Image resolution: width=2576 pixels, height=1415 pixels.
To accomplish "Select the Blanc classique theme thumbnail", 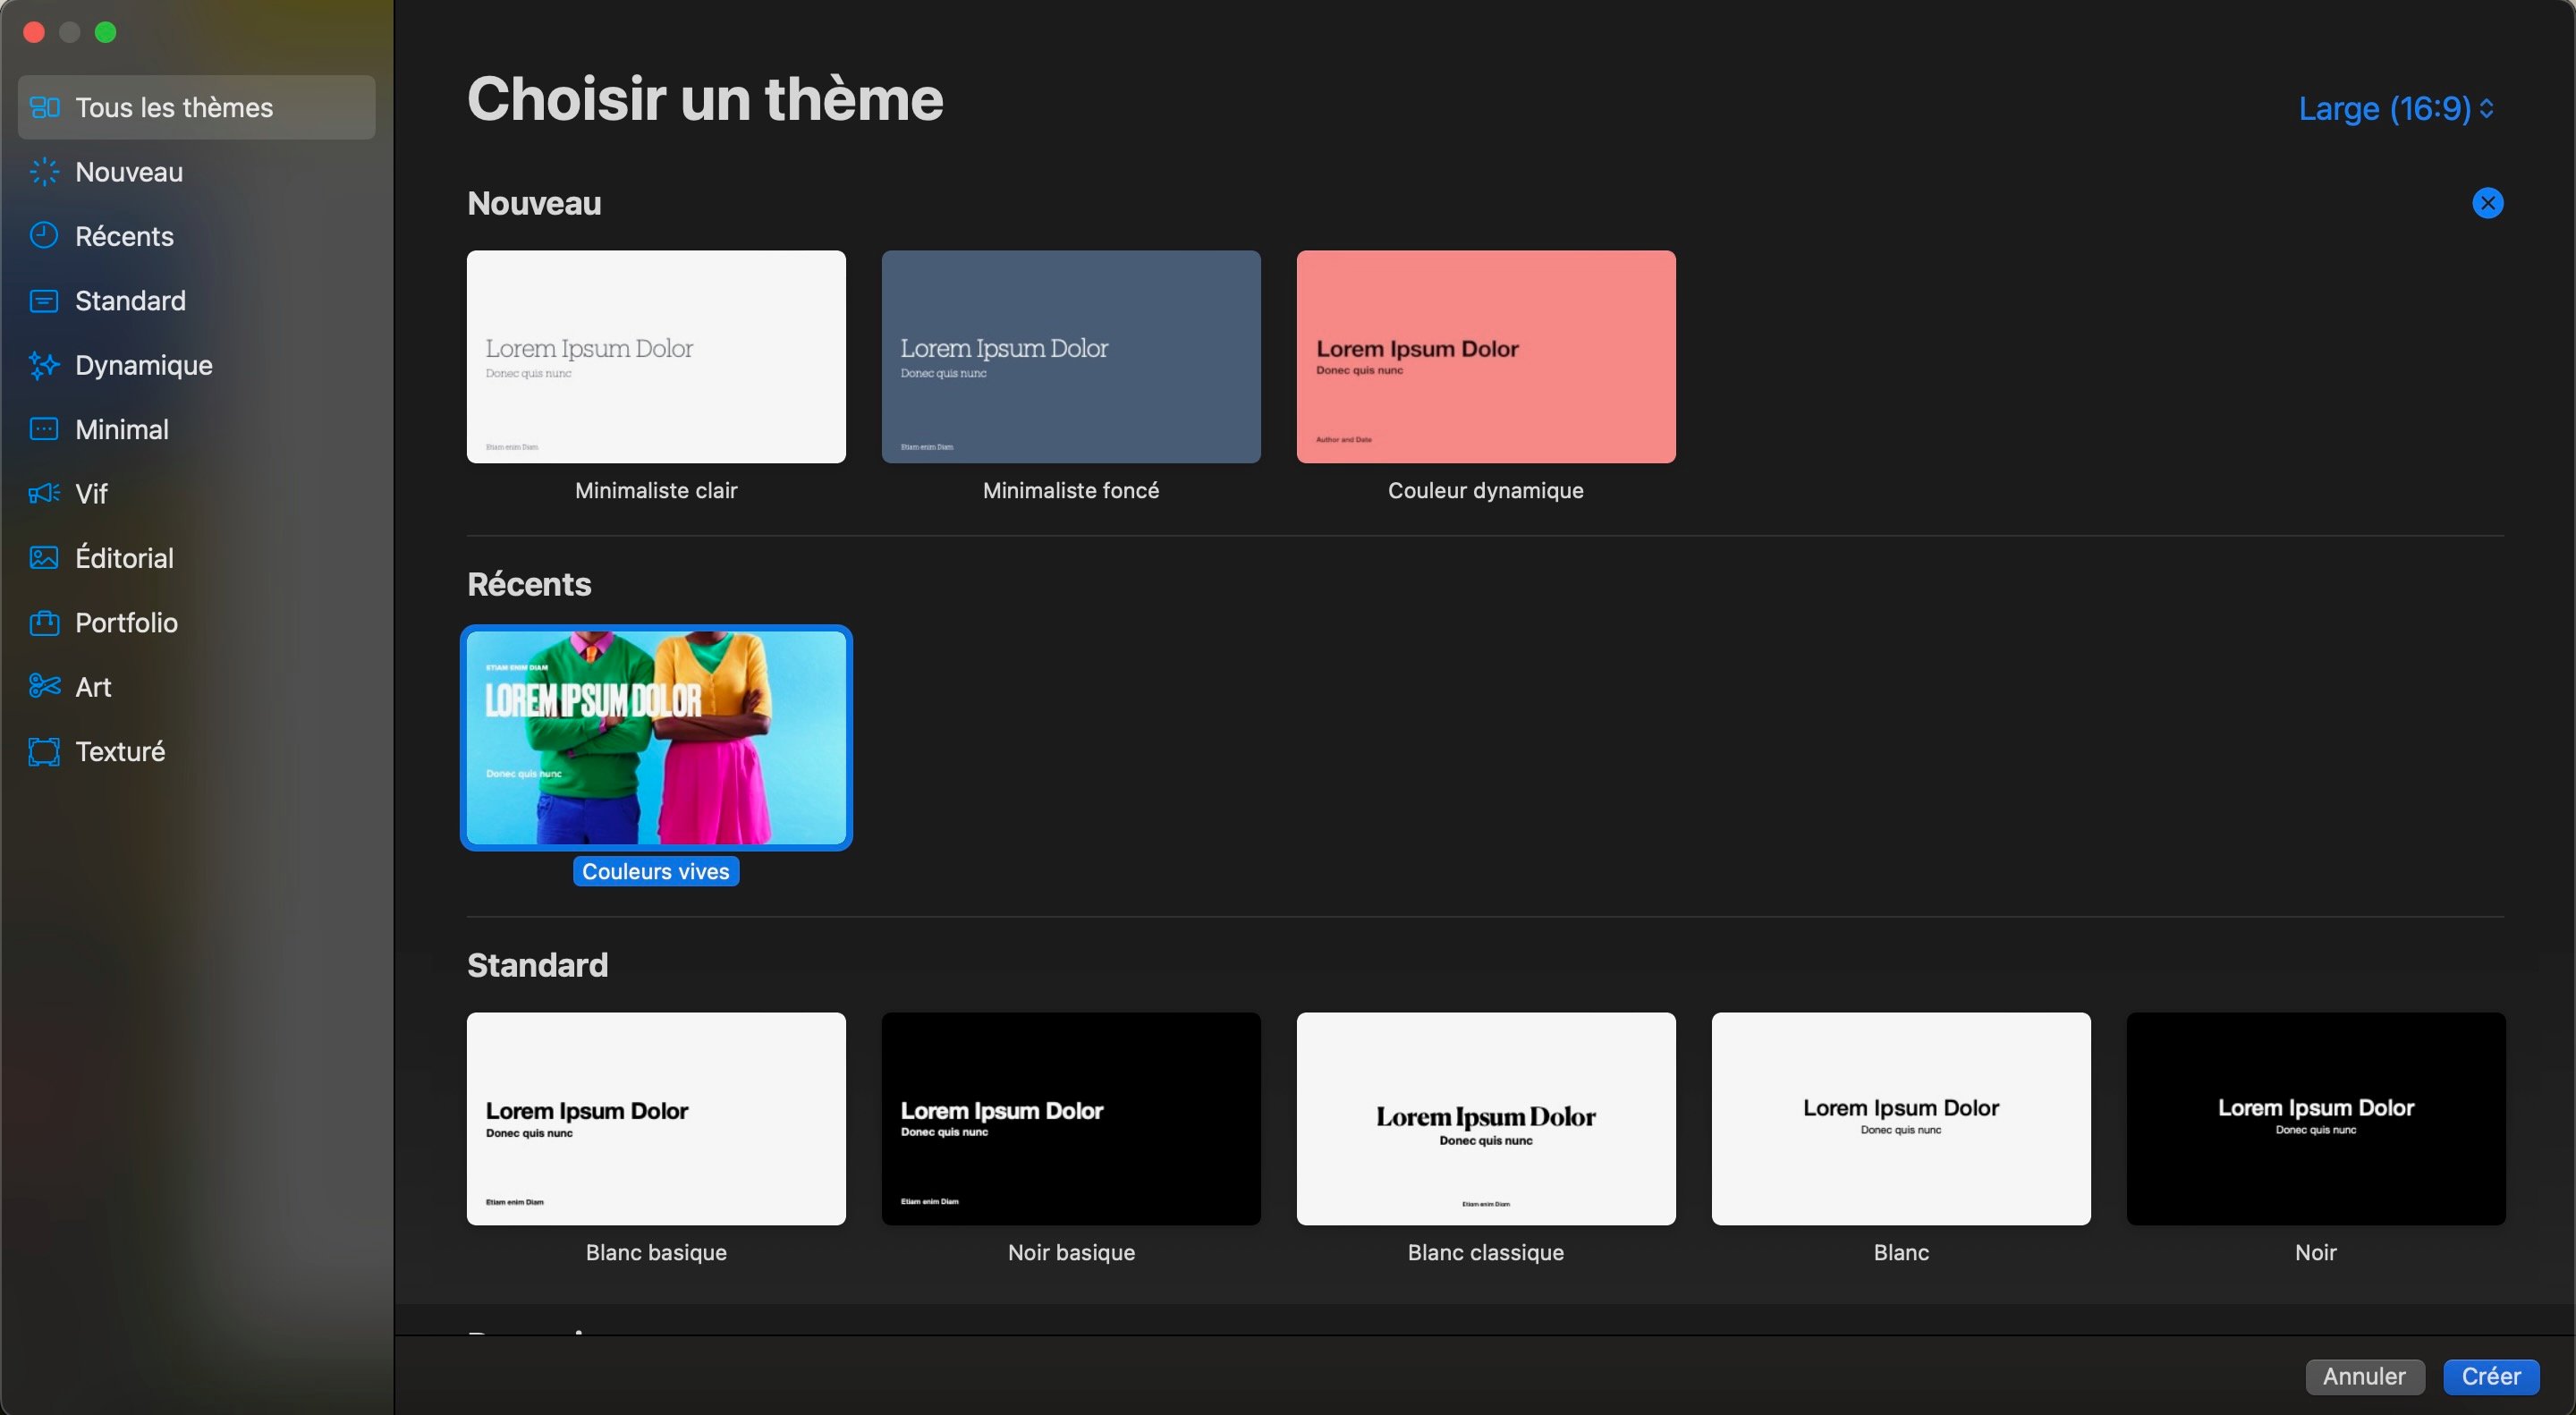I will pyautogui.click(x=1486, y=1119).
